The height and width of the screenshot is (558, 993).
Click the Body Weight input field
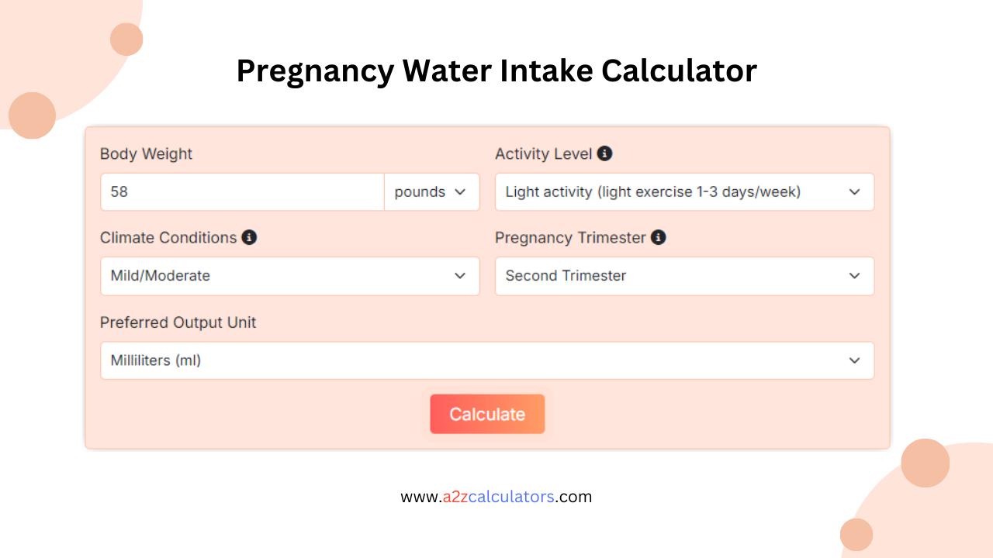coord(240,191)
